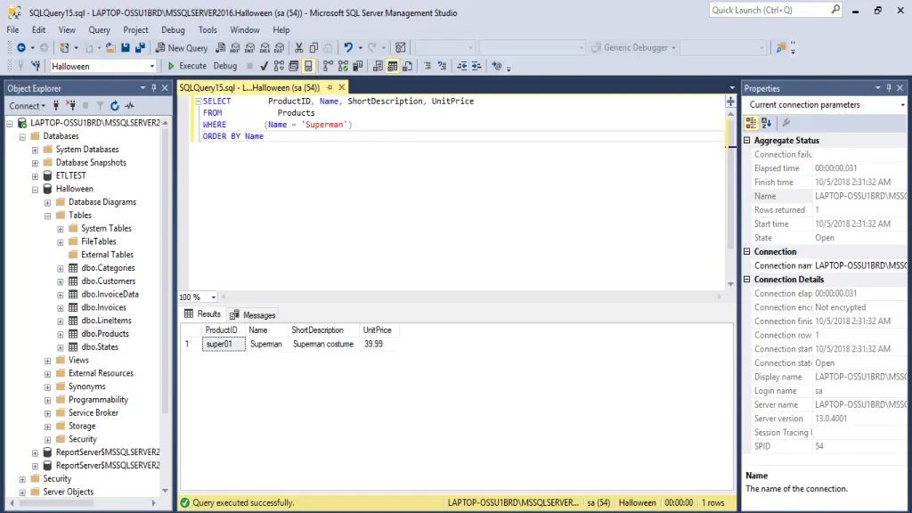Click the Uncomment lines icon
Image resolution: width=912 pixels, height=513 pixels.
click(442, 66)
